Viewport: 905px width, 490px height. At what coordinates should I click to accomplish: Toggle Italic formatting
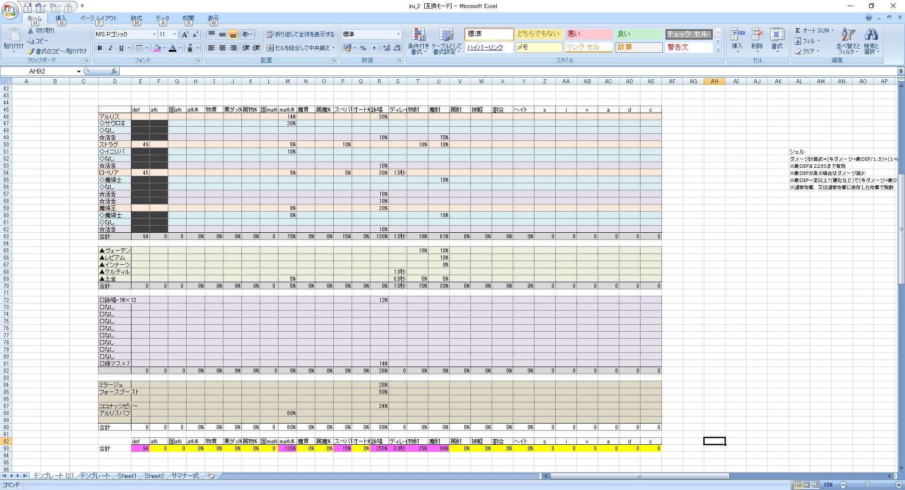[110, 48]
